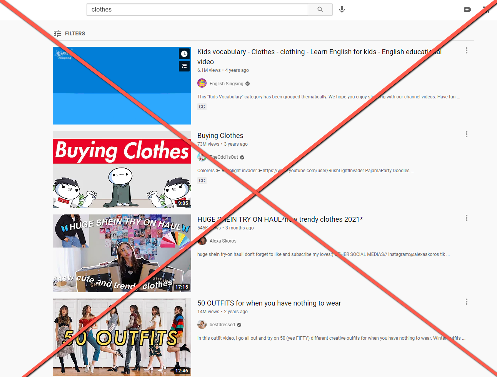The width and height of the screenshot is (497, 377).
Task: Open HUGE SHEIN TRY ON HAUL video title
Action: click(x=280, y=219)
